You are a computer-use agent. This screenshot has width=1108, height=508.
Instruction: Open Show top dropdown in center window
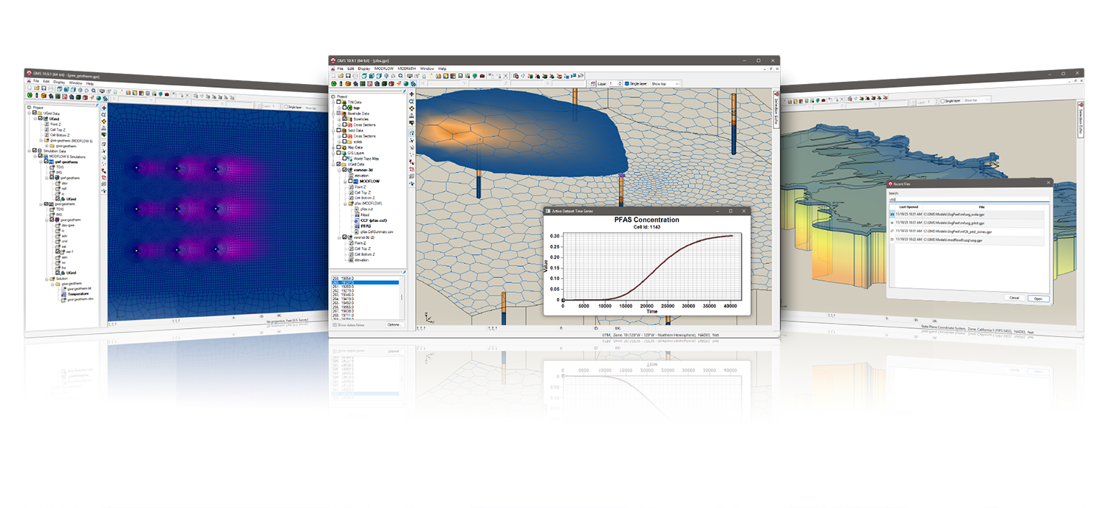pyautogui.click(x=665, y=83)
